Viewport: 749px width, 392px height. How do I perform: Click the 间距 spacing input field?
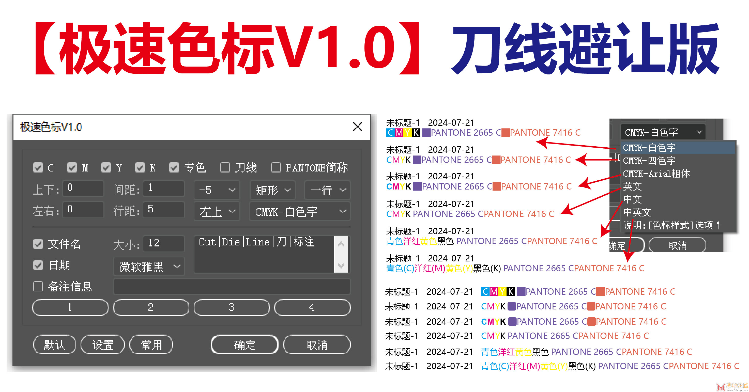click(164, 189)
